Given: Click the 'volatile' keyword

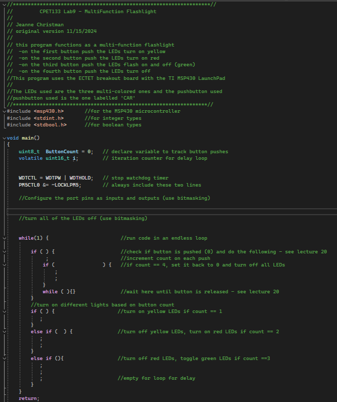Looking at the screenshot, I should coord(30,158).
